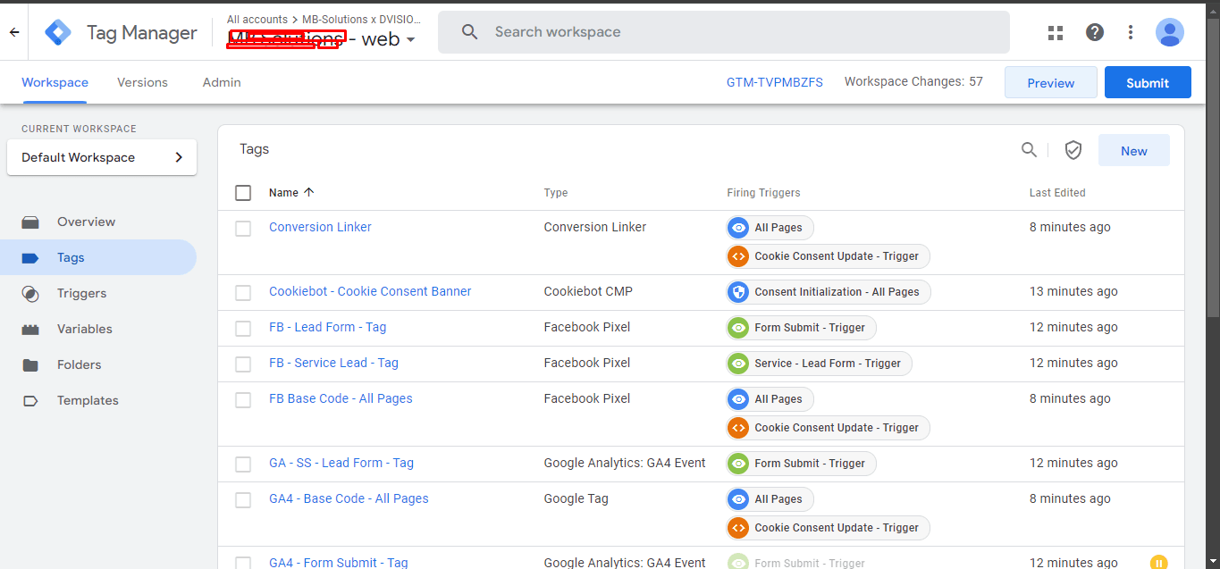Check the GA4 - Base Code - All Pages checkbox

pos(243,500)
